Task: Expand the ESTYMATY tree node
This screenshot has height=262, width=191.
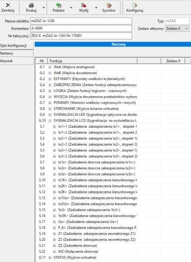Action: pyautogui.click(x=50, y=79)
